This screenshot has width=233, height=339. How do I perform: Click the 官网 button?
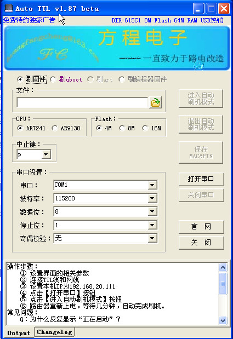[201, 227]
